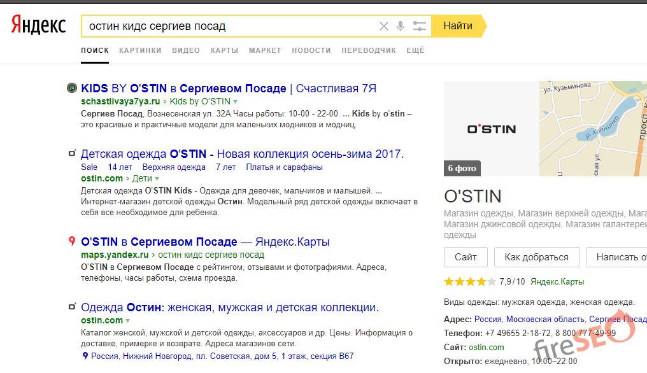Expand dropdown arrow after ostin.com › Дети
Viewport: 647px width, 373px height.
point(157,179)
